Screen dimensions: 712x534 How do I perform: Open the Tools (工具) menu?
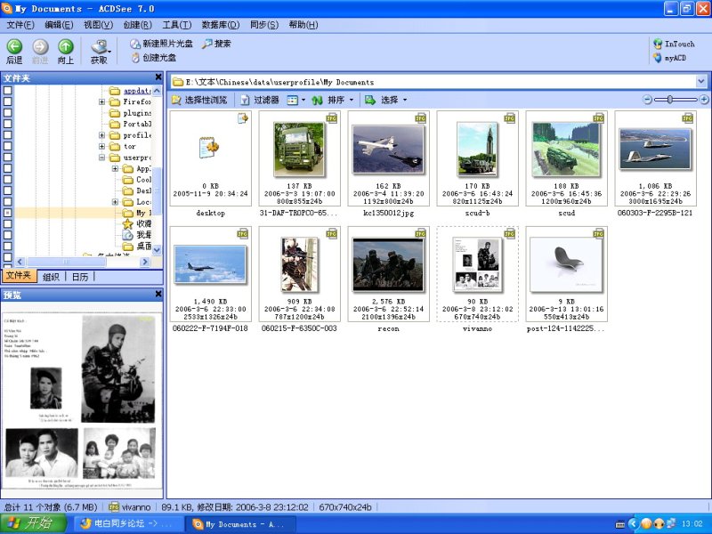[176, 25]
